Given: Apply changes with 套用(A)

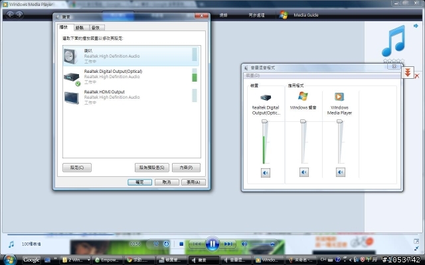Looking at the screenshot, I should 193,182.
